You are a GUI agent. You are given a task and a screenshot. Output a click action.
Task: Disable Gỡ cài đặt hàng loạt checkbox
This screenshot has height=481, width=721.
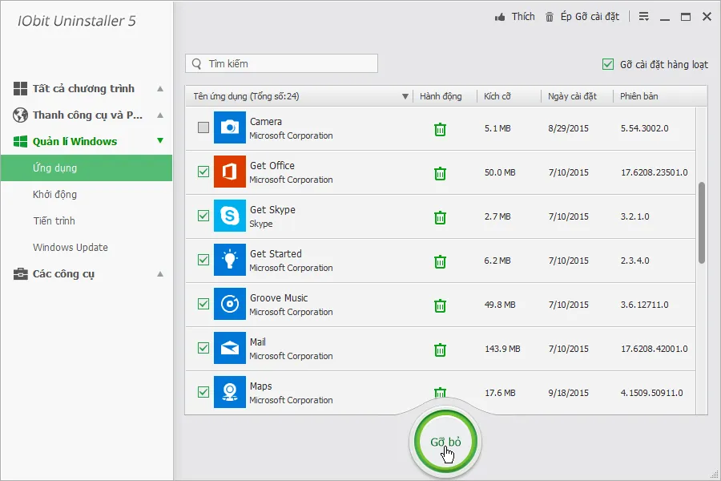(x=607, y=64)
